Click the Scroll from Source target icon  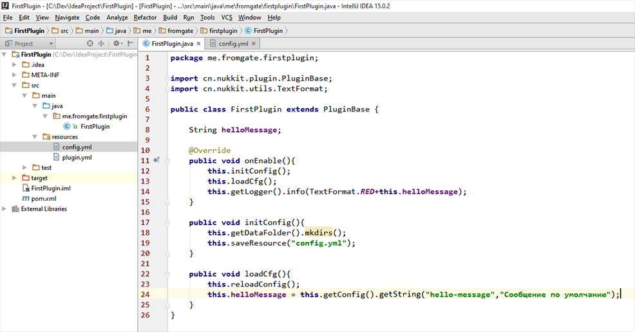coord(90,43)
